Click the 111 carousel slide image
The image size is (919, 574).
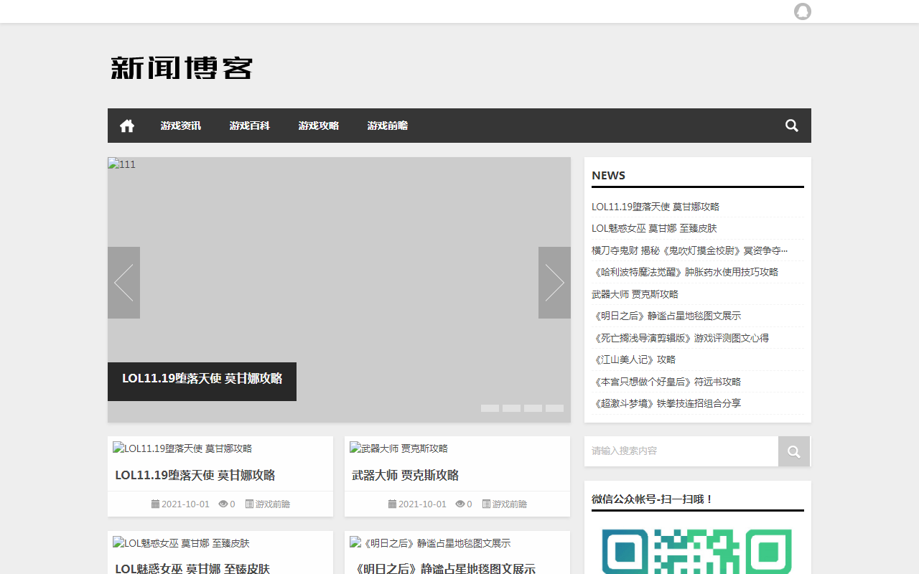pos(339,290)
